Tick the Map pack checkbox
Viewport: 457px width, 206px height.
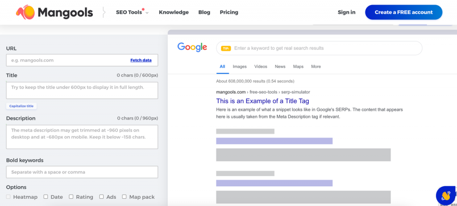point(124,197)
